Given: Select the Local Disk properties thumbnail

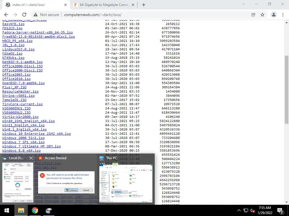Looking at the screenshot, I should point(18,182).
